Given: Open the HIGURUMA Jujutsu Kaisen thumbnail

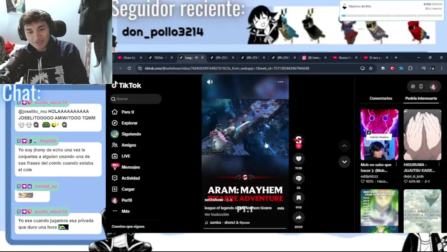Looking at the screenshot, I should pyautogui.click(x=422, y=135).
